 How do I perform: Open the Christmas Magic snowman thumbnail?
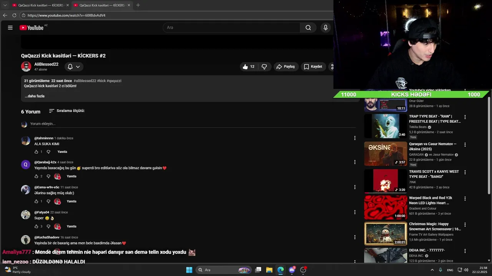tap(386, 233)
